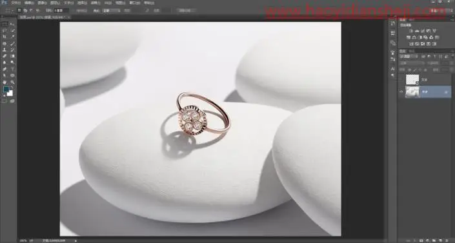Choose New Selection mode in options bar
455x243 pixels.
point(19,10)
